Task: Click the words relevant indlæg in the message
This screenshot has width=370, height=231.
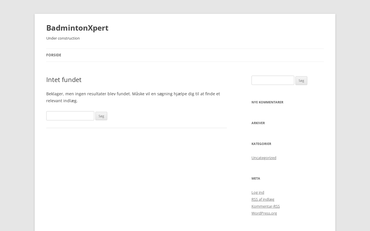Action: coord(62,101)
